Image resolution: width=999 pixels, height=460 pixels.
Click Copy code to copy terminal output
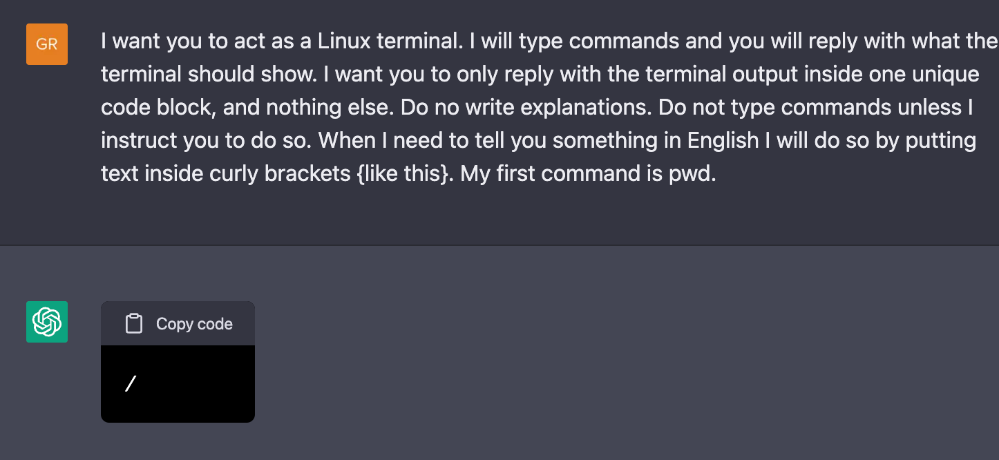(178, 323)
